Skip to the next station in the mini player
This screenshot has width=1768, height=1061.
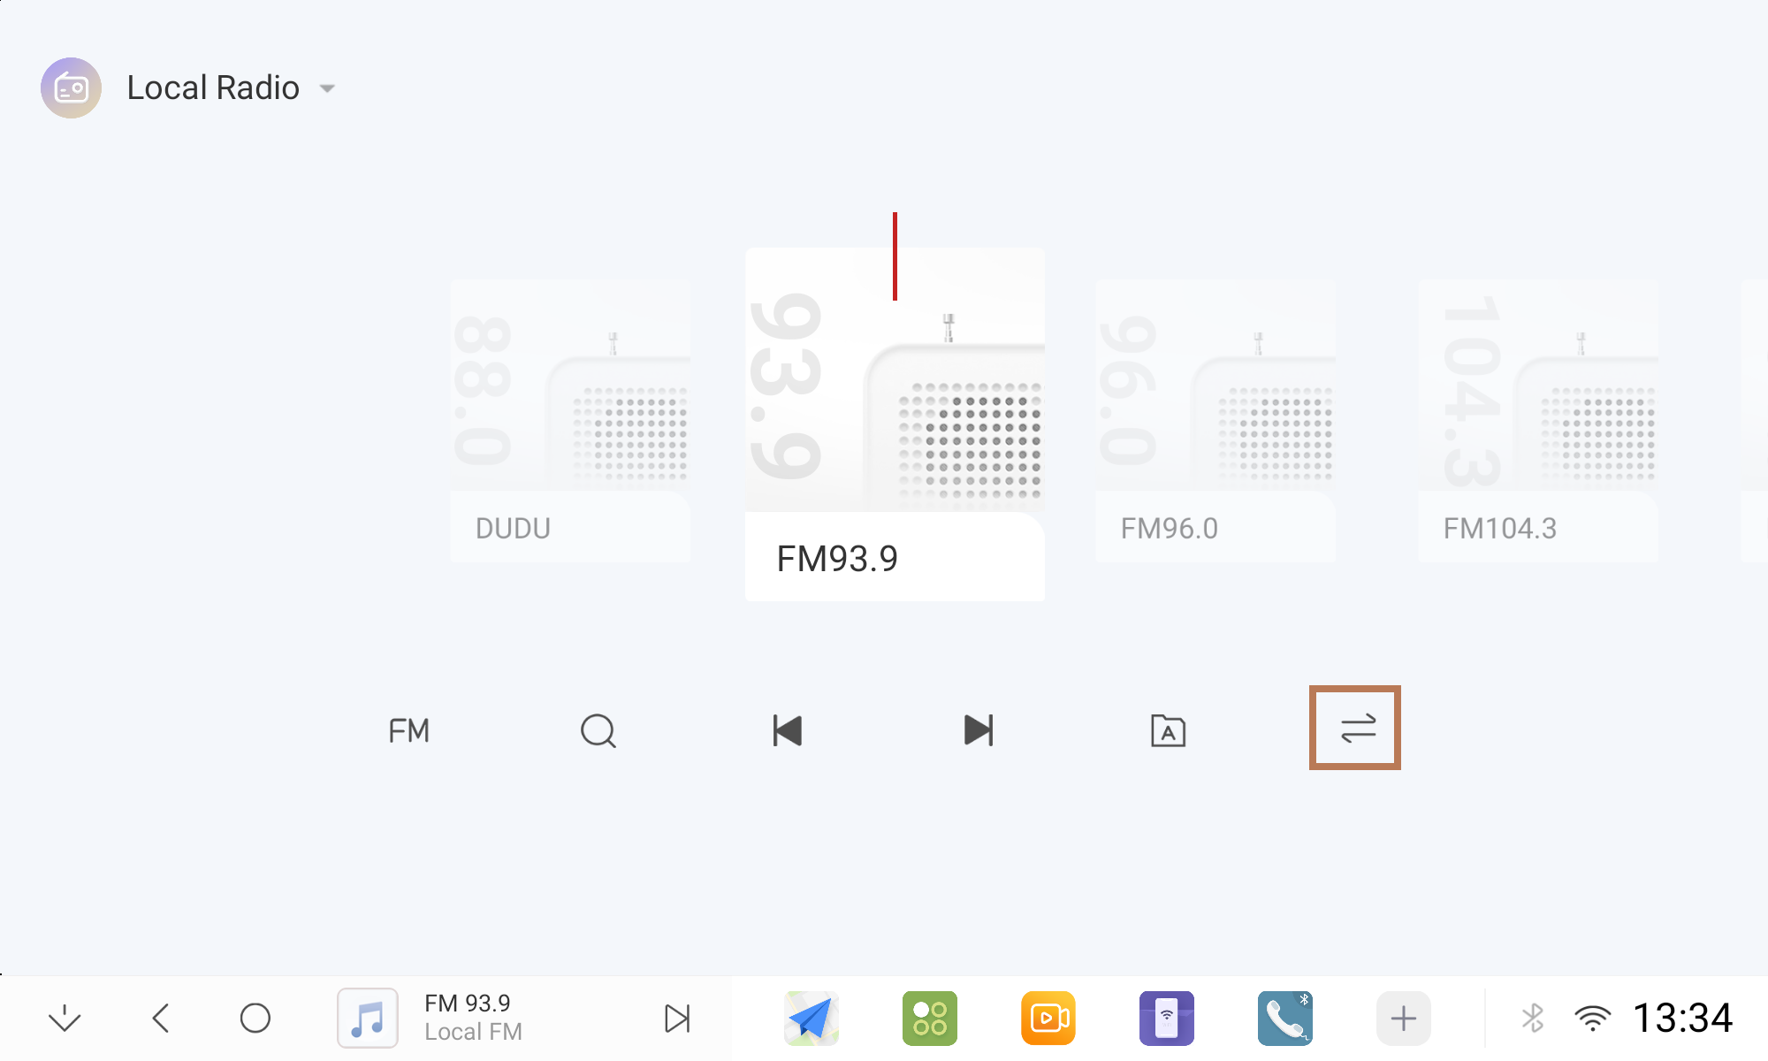[x=677, y=1019]
